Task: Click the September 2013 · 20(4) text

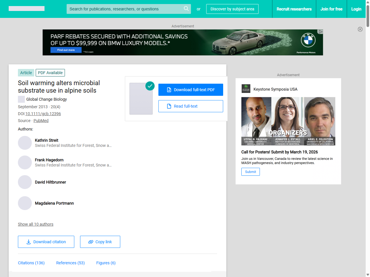Action: [39, 107]
